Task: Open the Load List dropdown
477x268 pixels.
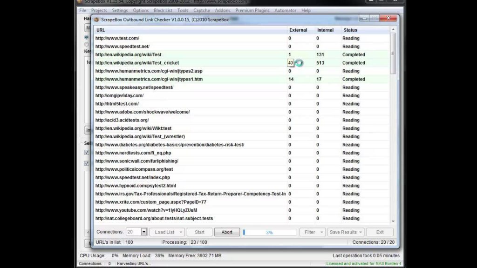Action: (167, 232)
